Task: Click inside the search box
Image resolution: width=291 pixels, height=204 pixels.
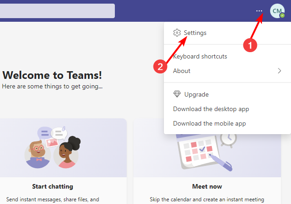Action: point(57,11)
